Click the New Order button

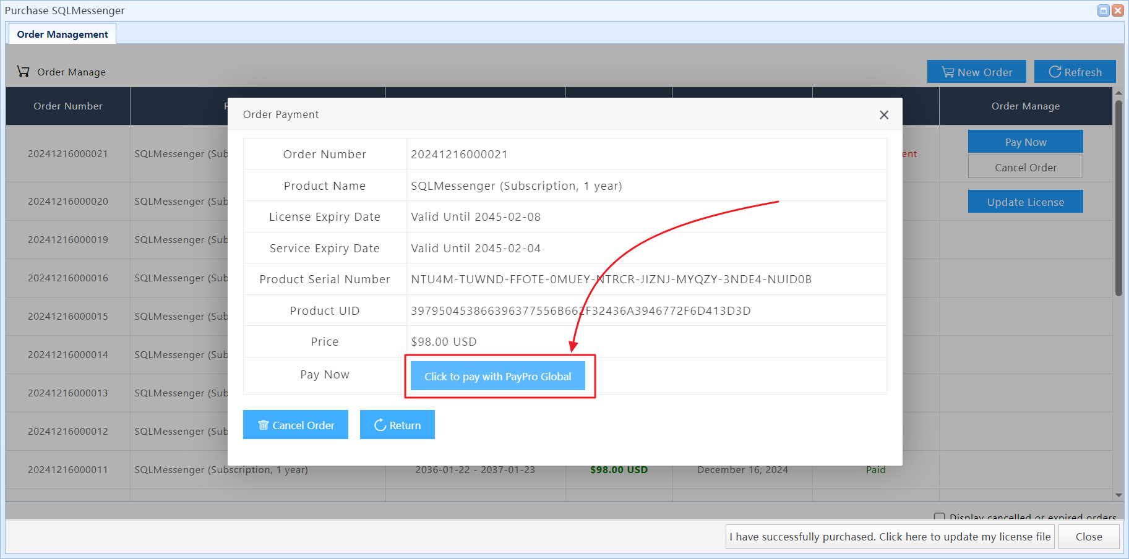[x=976, y=72]
